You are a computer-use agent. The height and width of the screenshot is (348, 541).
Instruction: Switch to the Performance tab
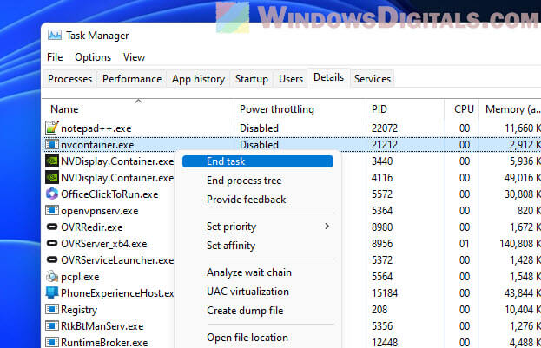(x=132, y=79)
